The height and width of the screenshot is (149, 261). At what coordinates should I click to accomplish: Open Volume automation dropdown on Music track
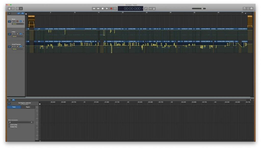coord(18,24)
